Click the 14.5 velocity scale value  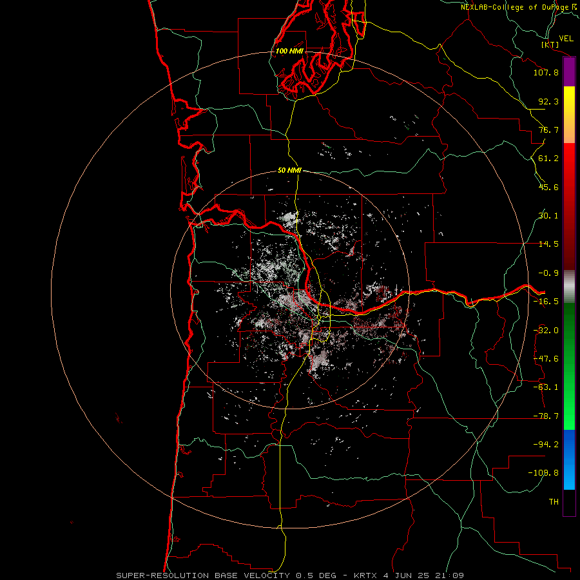548,244
